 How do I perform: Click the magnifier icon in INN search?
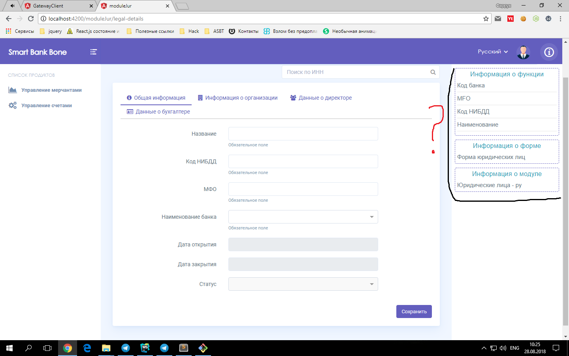[x=433, y=72]
